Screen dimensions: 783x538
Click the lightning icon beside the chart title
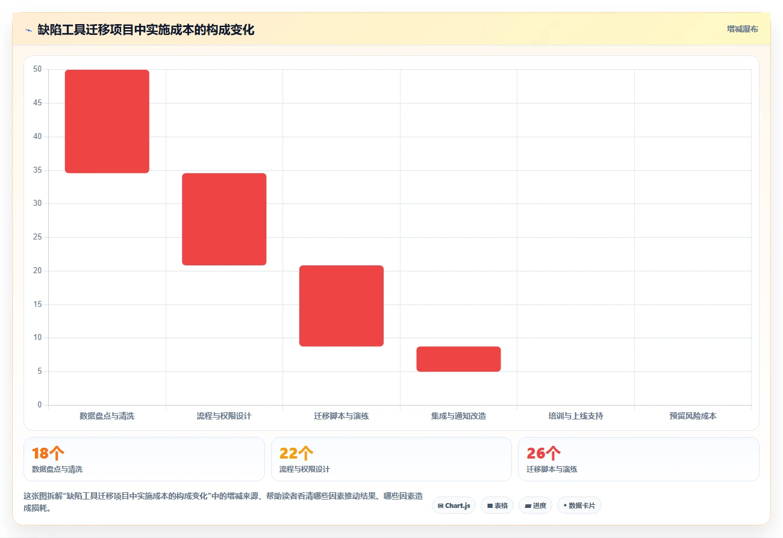pos(28,30)
